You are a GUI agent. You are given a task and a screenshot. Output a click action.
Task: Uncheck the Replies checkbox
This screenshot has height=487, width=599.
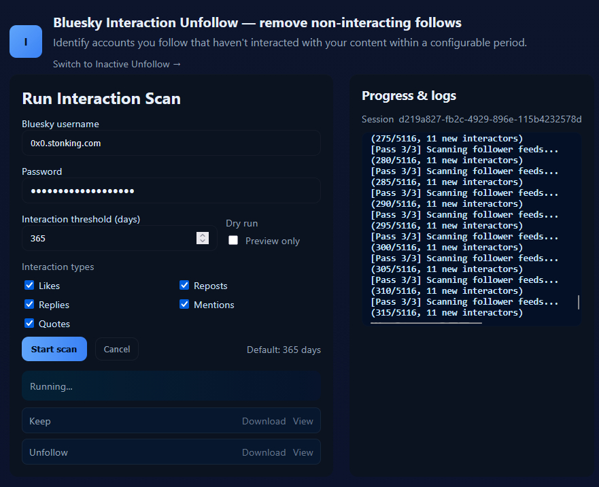pos(29,305)
